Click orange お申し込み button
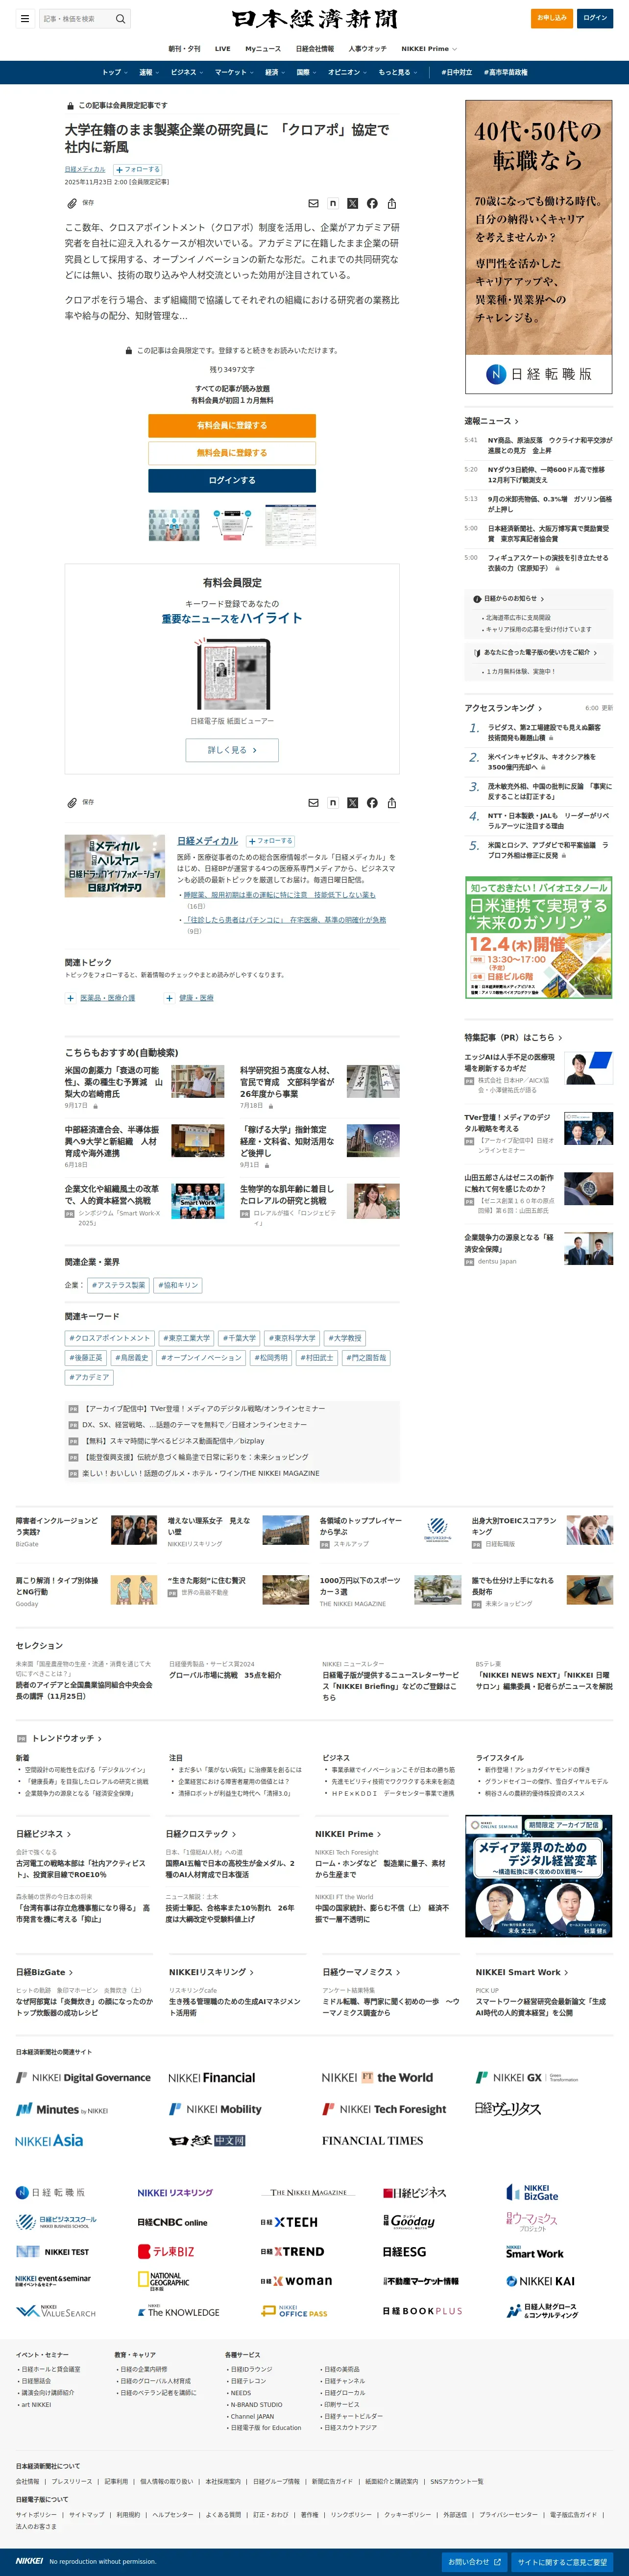 click(552, 17)
